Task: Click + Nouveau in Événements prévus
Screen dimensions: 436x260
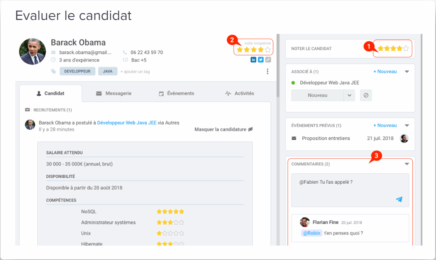Action: 384,125
